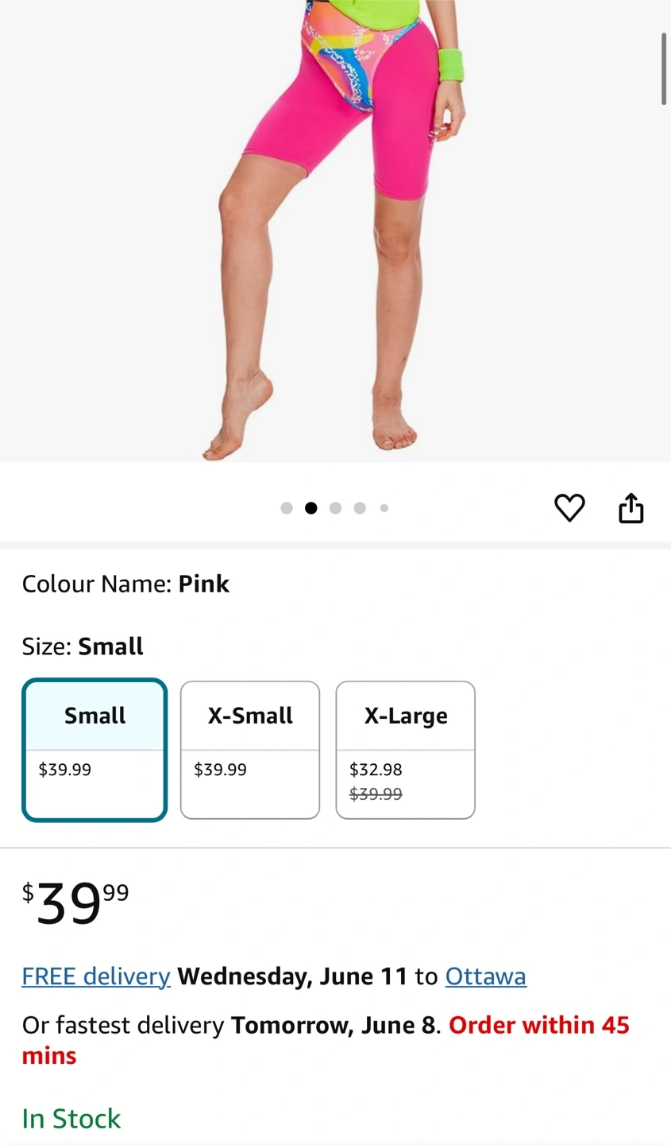Tap the In Stock status text
Screen dimensions: 671x1145
tap(71, 1119)
